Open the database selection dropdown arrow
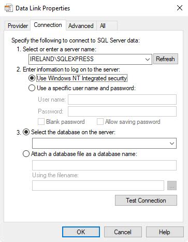Viewport: 188px width, 242px height. [172, 144]
